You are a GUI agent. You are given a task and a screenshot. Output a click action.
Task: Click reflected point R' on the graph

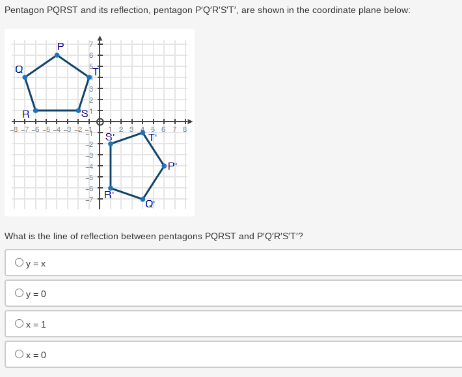111,188
